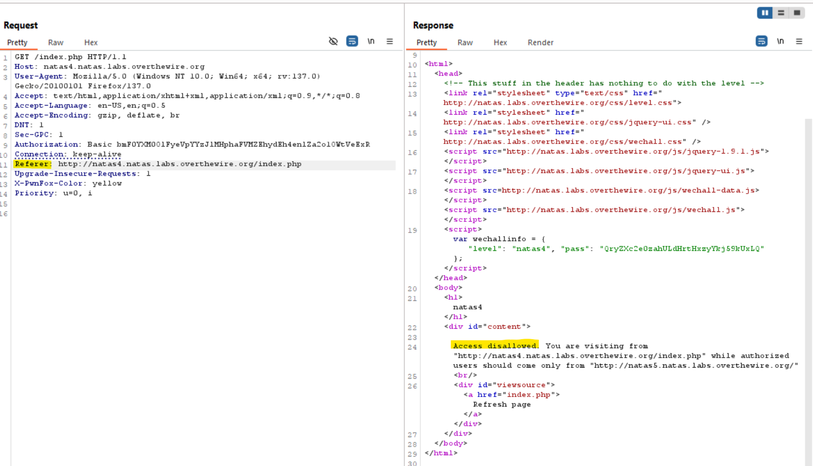Image resolution: width=813 pixels, height=466 pixels.
Task: Click the Connection keep-alive header
Action: click(x=68, y=154)
